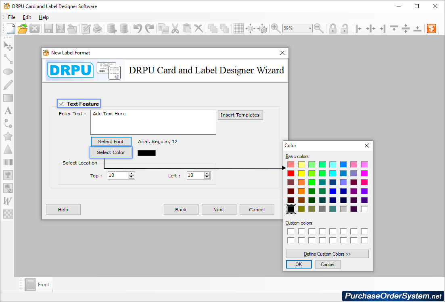Click Define Custom Colors button
445x302 pixels.
pyautogui.click(x=327, y=254)
